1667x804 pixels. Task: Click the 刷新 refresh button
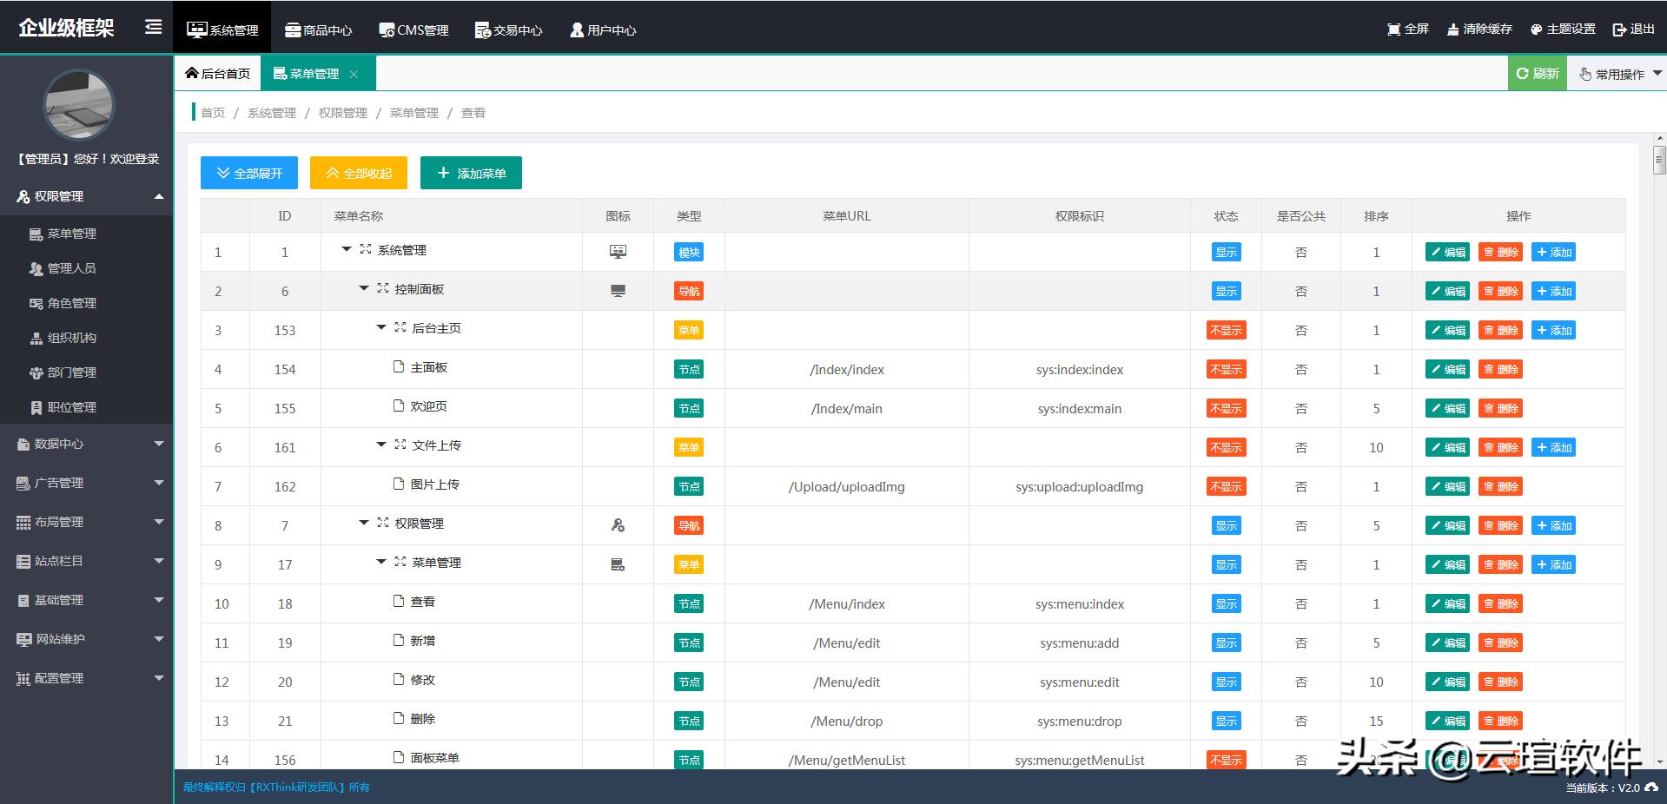pyautogui.click(x=1538, y=74)
